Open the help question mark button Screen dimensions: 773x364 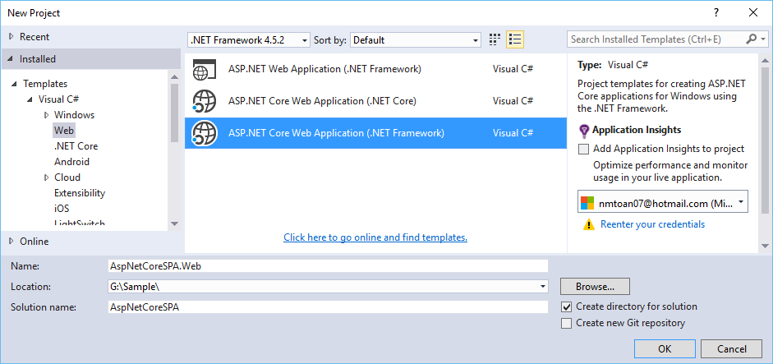click(x=715, y=13)
